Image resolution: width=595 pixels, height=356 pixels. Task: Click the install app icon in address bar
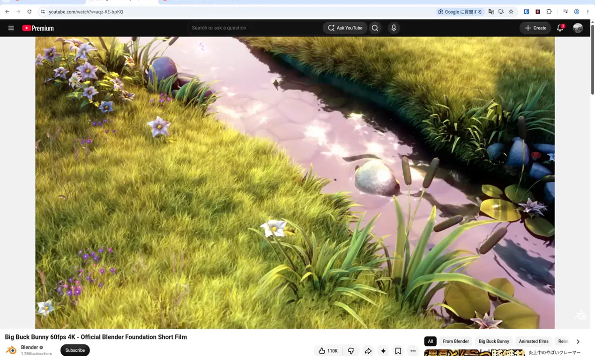click(x=501, y=12)
